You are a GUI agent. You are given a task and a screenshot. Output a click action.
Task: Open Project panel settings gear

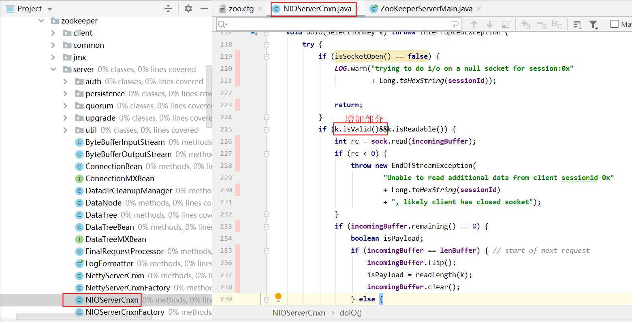[188, 8]
